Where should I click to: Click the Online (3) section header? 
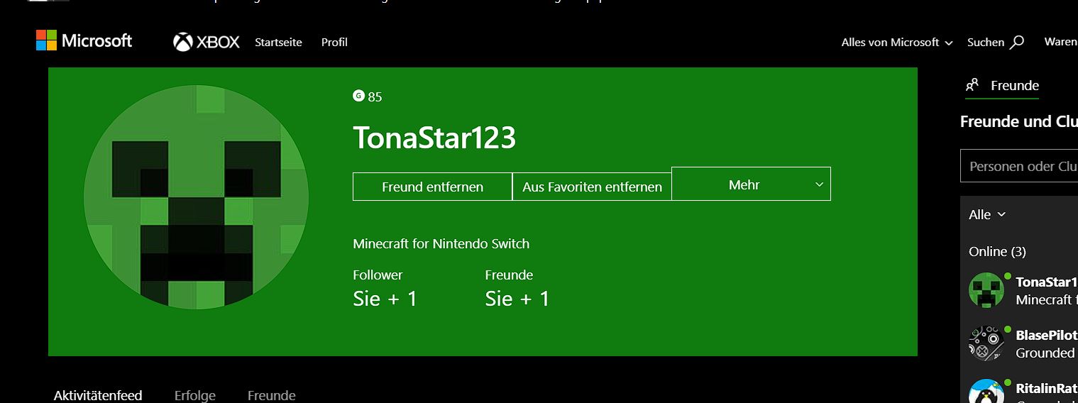click(x=997, y=251)
